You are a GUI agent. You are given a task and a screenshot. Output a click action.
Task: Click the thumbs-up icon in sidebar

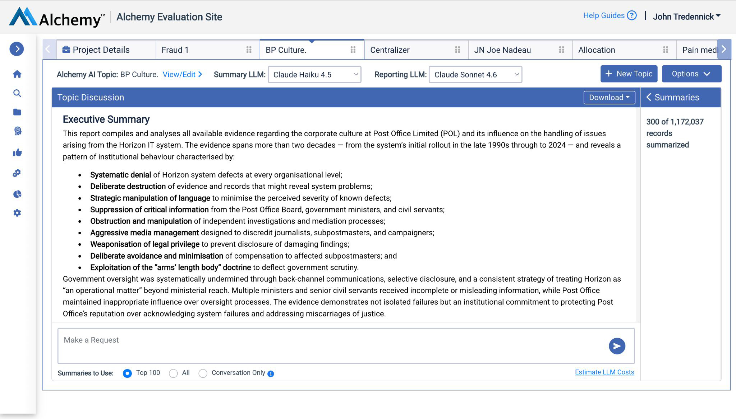[x=17, y=153]
